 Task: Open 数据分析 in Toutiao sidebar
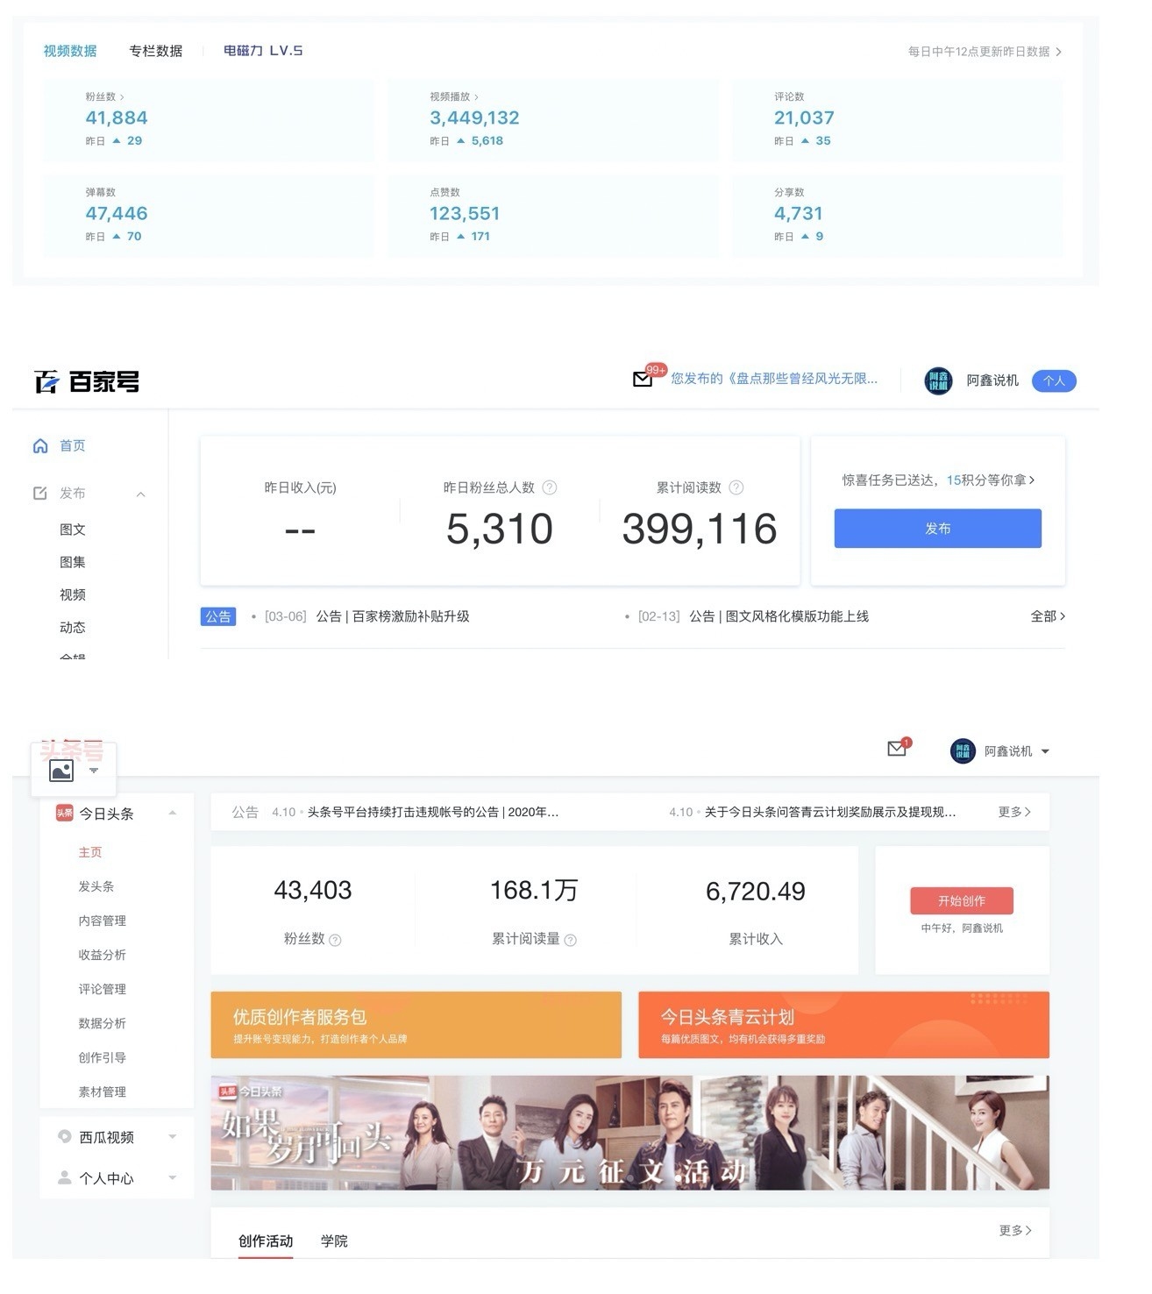[103, 1023]
